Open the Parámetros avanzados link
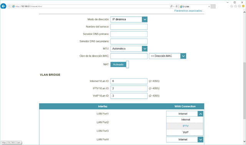 click(x=189, y=11)
